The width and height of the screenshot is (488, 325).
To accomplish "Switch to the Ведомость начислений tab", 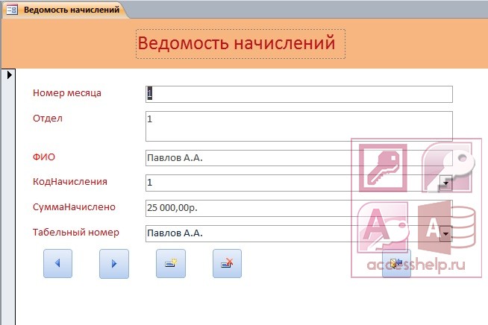I will (x=64, y=10).
